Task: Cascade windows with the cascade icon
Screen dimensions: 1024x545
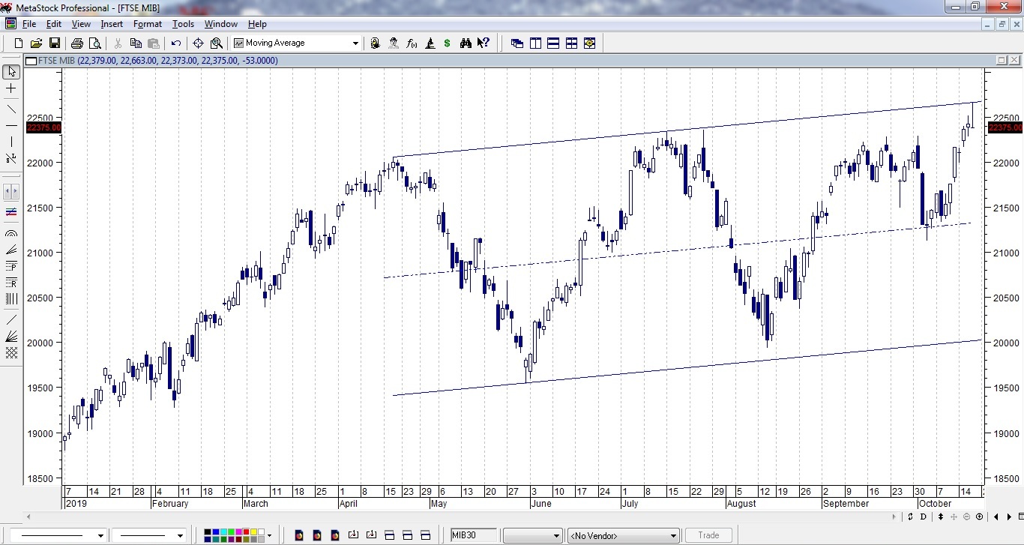Action: pos(517,43)
